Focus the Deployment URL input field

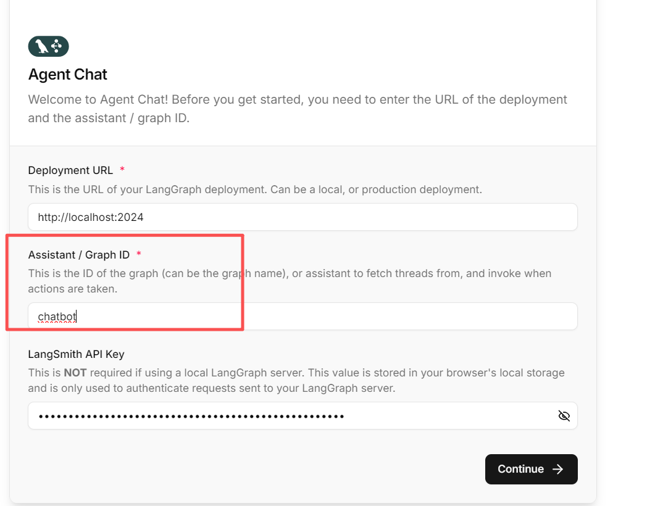point(302,217)
